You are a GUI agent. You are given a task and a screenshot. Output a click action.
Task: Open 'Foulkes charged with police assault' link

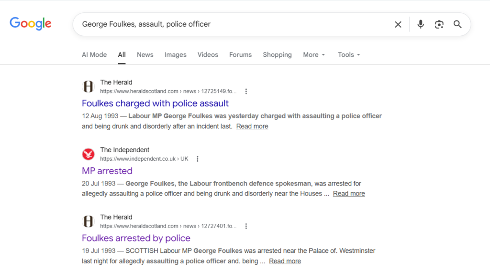click(x=156, y=104)
